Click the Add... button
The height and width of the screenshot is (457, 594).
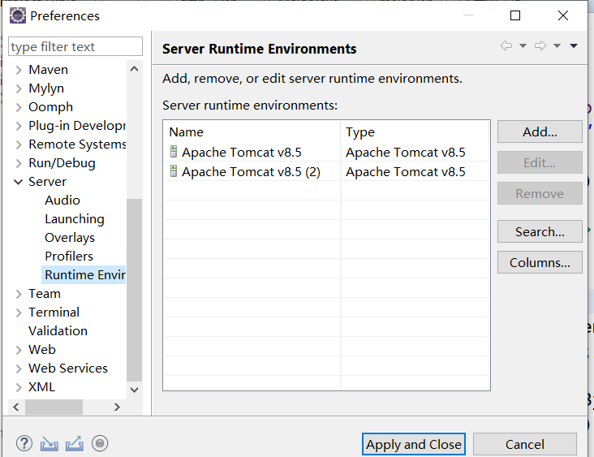point(540,131)
